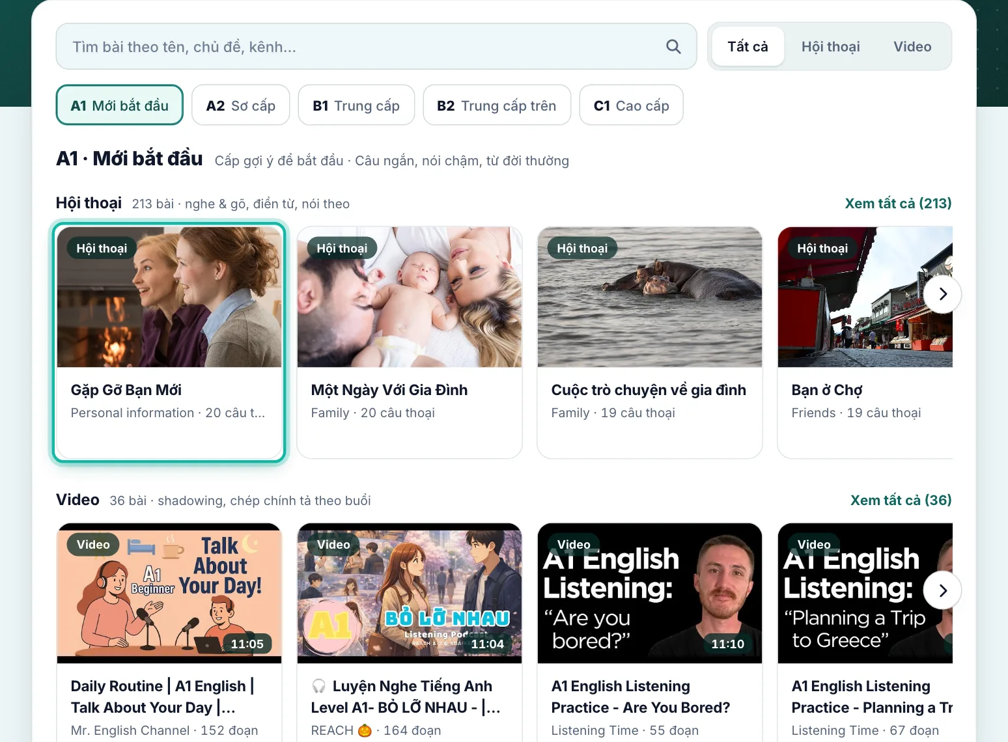
Task: Select the A2 Sơ cấp level
Action: click(240, 105)
